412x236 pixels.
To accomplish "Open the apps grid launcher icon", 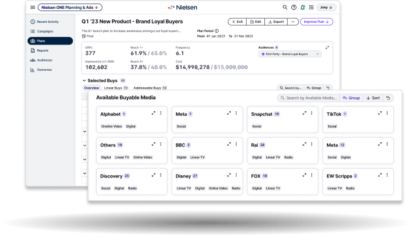I will (x=311, y=8).
